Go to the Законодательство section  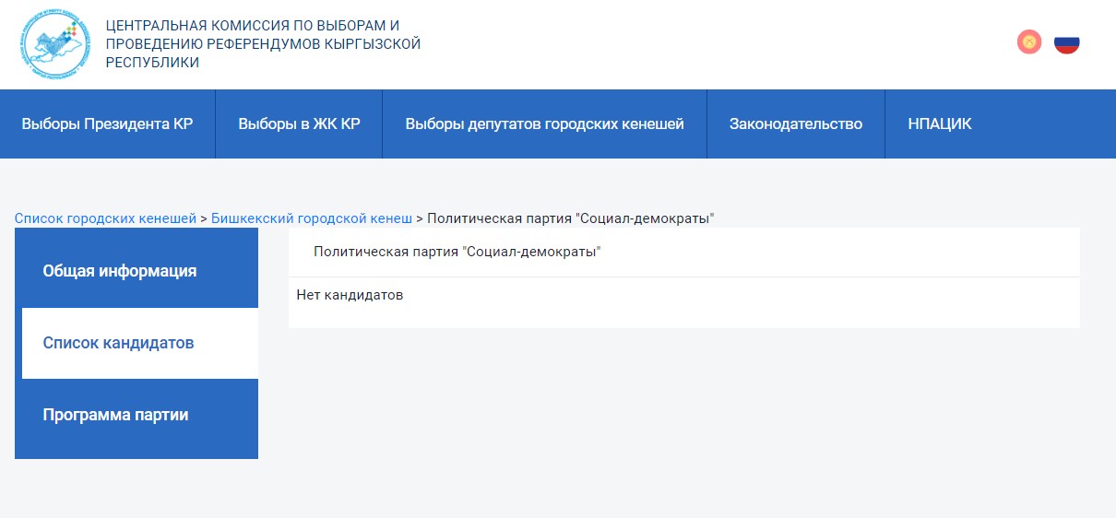pos(795,124)
